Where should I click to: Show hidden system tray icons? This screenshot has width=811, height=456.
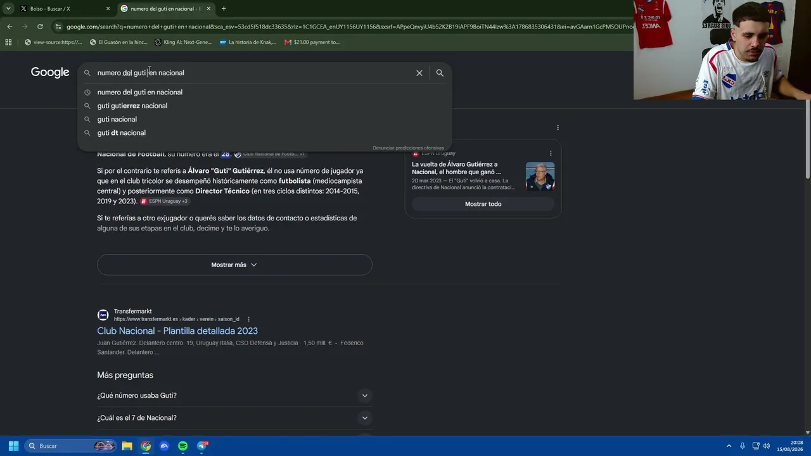point(729,446)
